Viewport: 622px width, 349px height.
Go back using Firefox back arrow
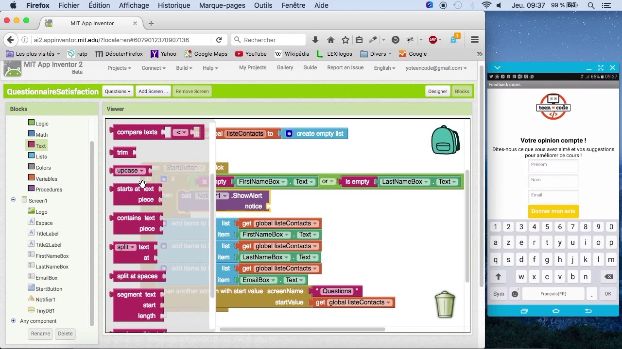11,40
